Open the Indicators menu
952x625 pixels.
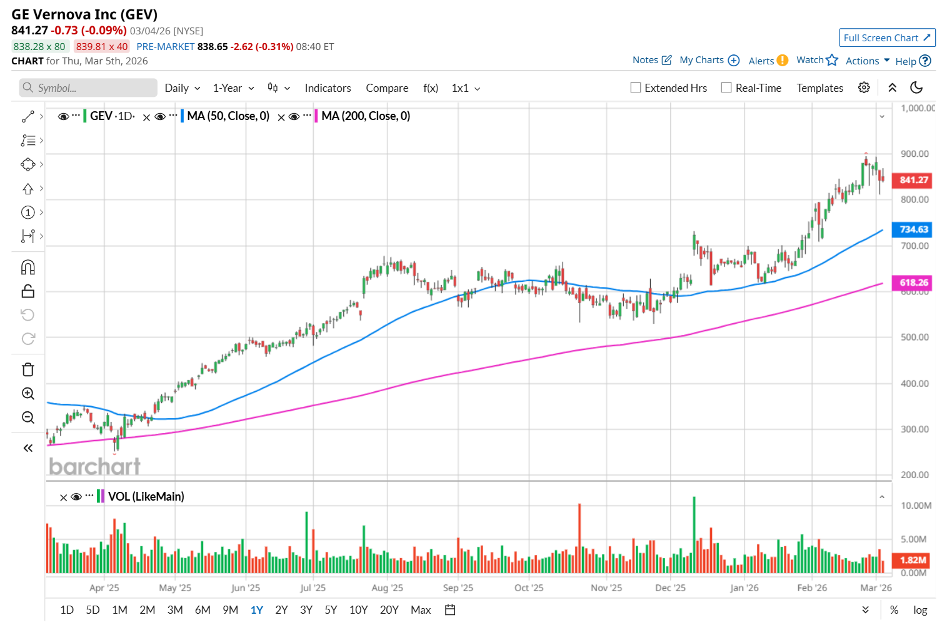(x=328, y=88)
